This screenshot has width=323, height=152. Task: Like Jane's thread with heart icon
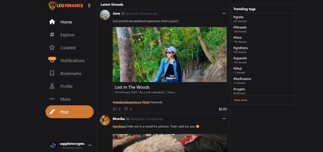click(x=126, y=109)
